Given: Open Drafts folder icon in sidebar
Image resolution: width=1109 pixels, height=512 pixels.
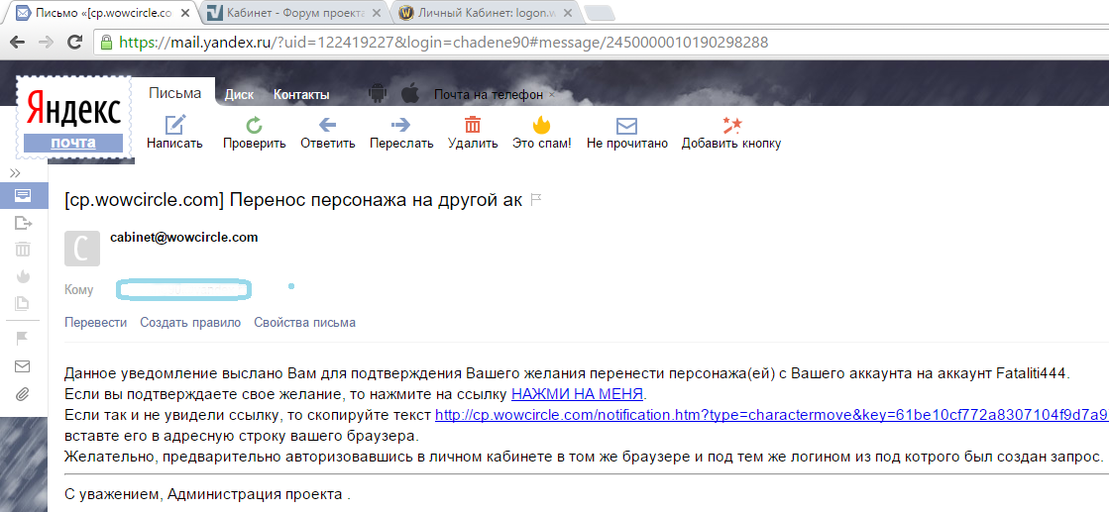Looking at the screenshot, I should click(x=23, y=304).
